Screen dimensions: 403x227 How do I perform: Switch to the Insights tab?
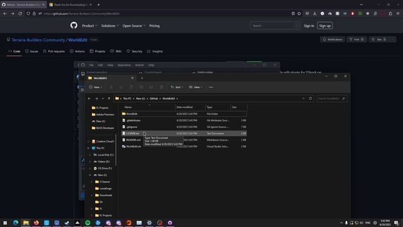click(155, 51)
